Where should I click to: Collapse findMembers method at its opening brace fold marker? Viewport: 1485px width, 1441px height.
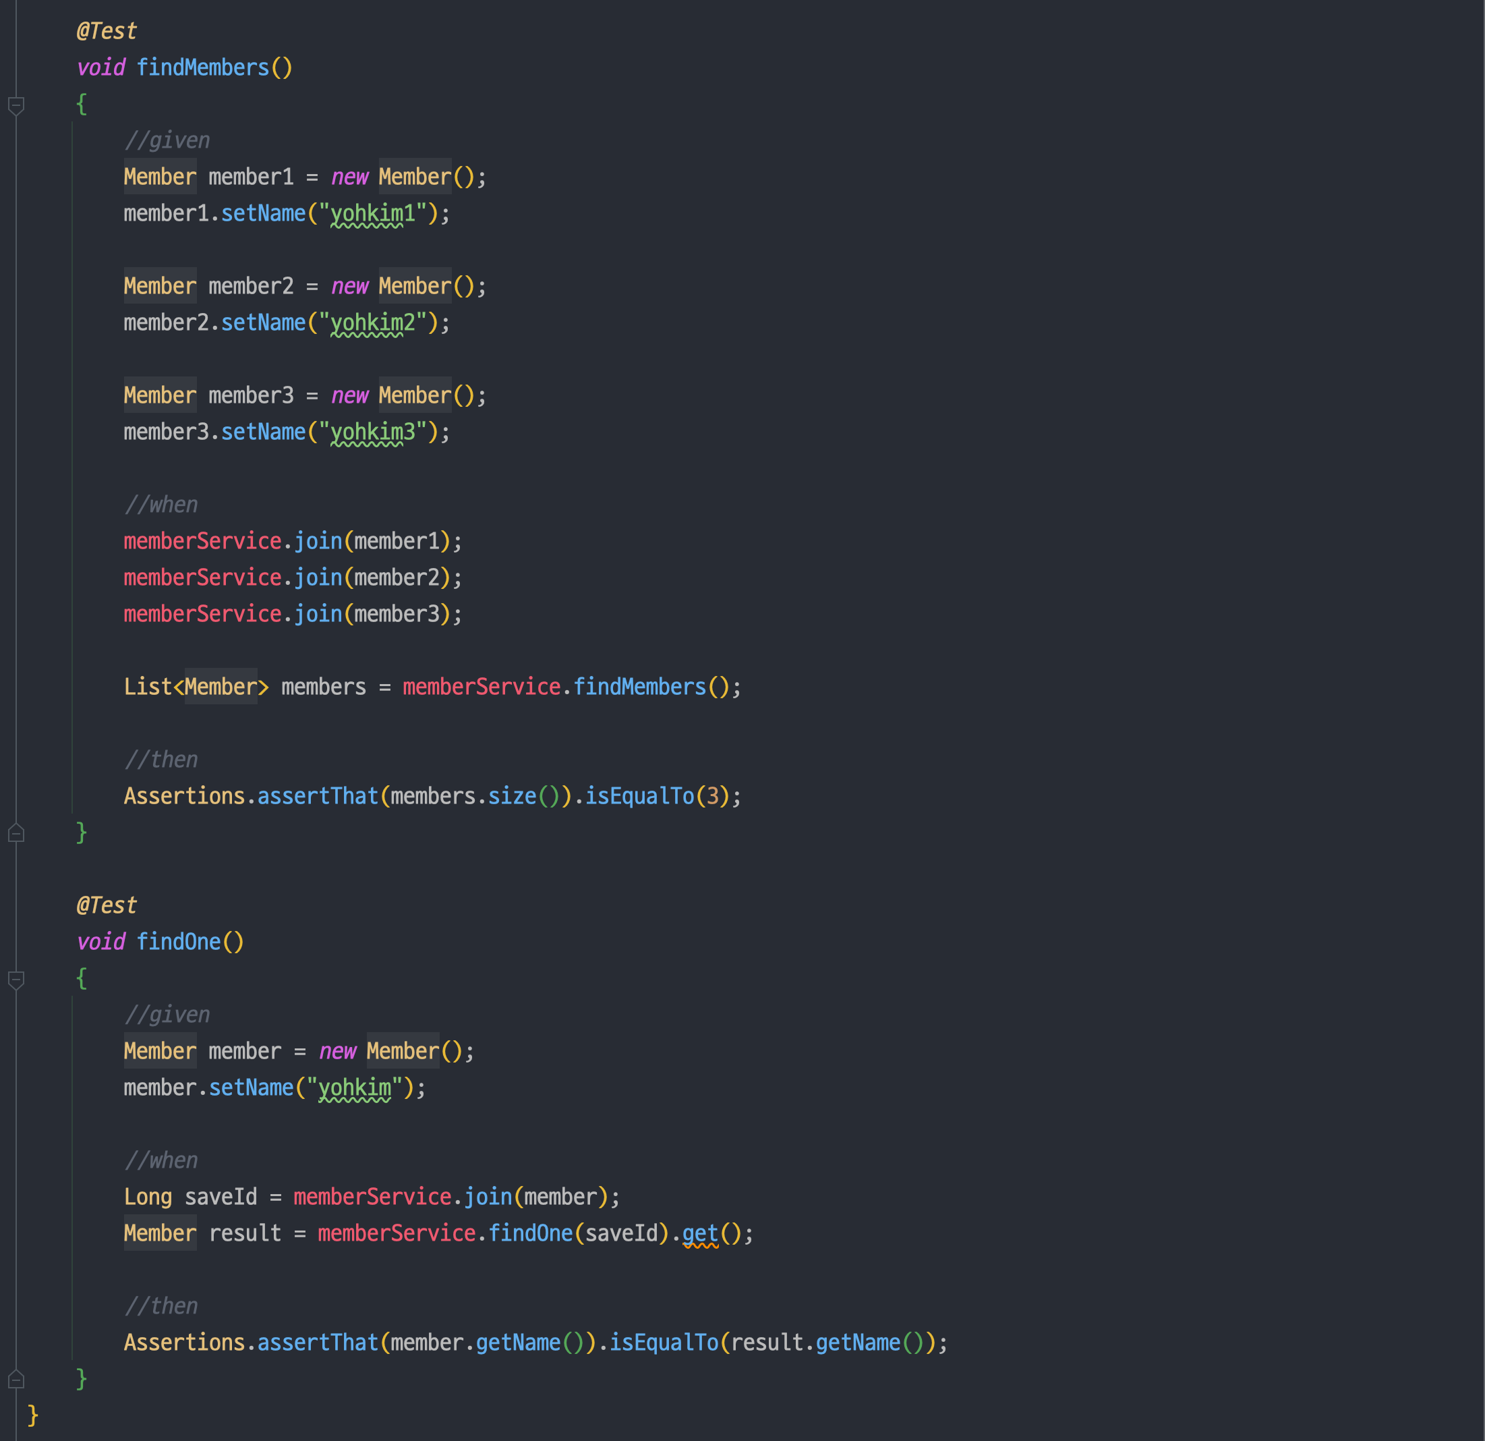tap(16, 105)
